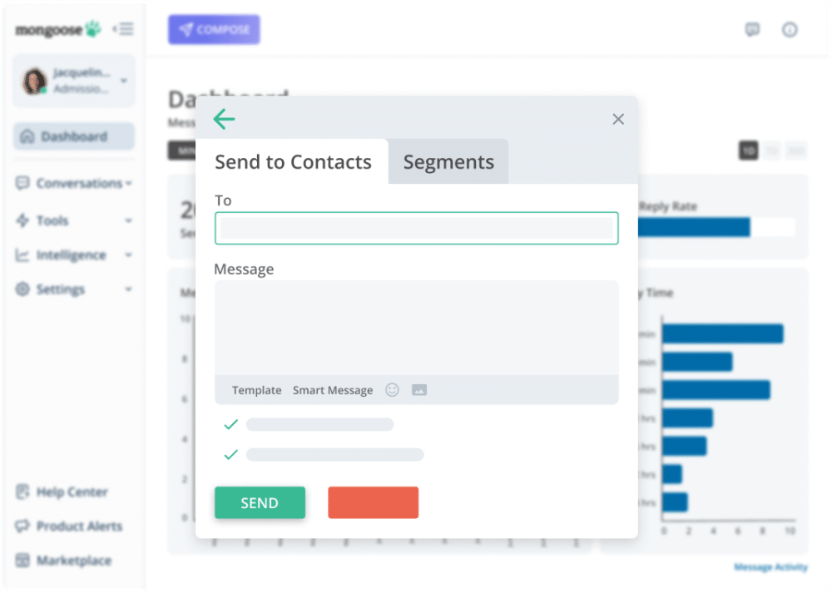Click the info icon in top bar
The image size is (832, 593).
pyautogui.click(x=790, y=30)
